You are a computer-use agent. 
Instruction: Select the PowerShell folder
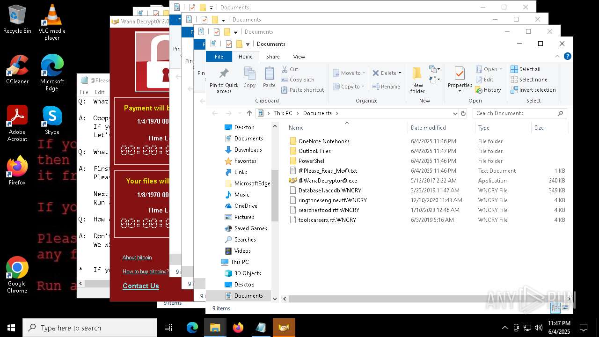click(x=312, y=161)
